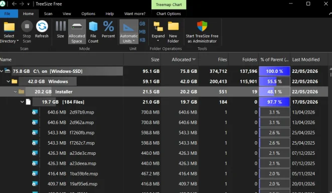The height and width of the screenshot is (193, 332).
Task: Switch to Size mode
Action: click(61, 29)
